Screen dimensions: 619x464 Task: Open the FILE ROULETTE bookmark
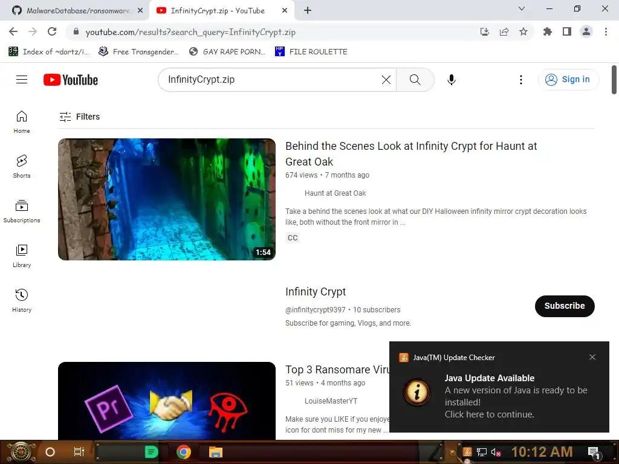point(311,52)
